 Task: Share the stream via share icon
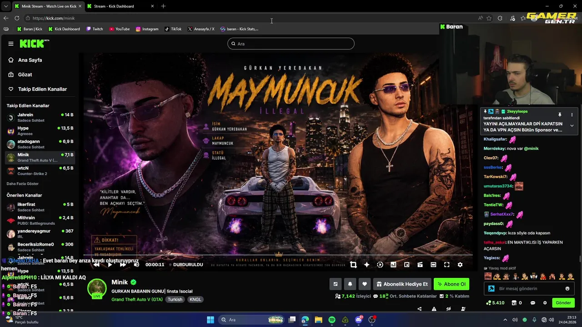(419, 309)
